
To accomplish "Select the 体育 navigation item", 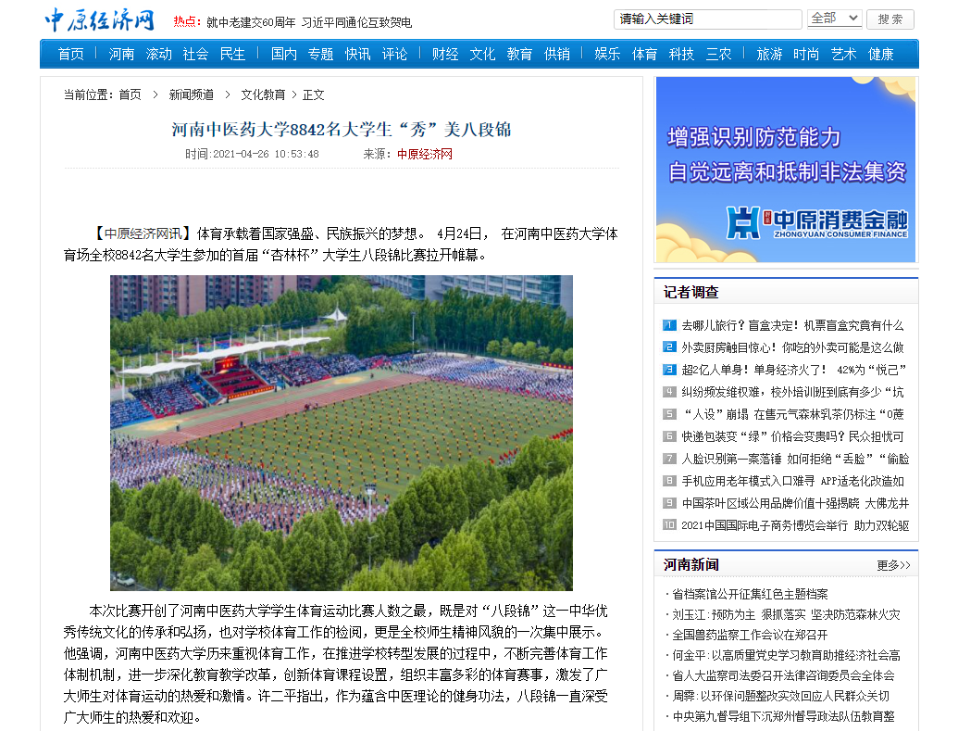I will 644,55.
